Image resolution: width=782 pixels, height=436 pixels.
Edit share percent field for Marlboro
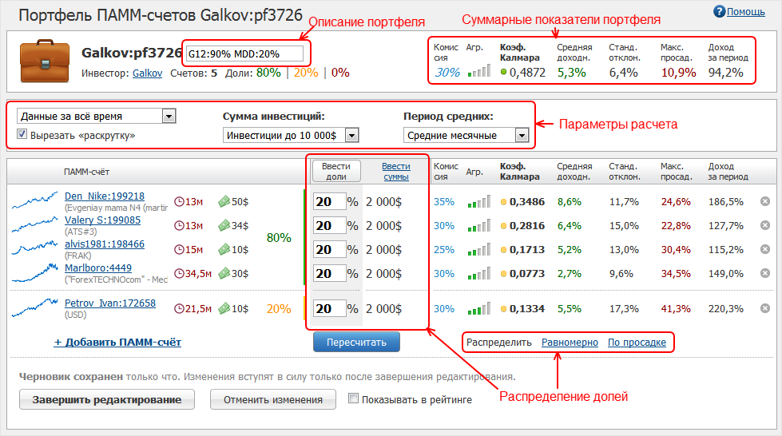330,273
